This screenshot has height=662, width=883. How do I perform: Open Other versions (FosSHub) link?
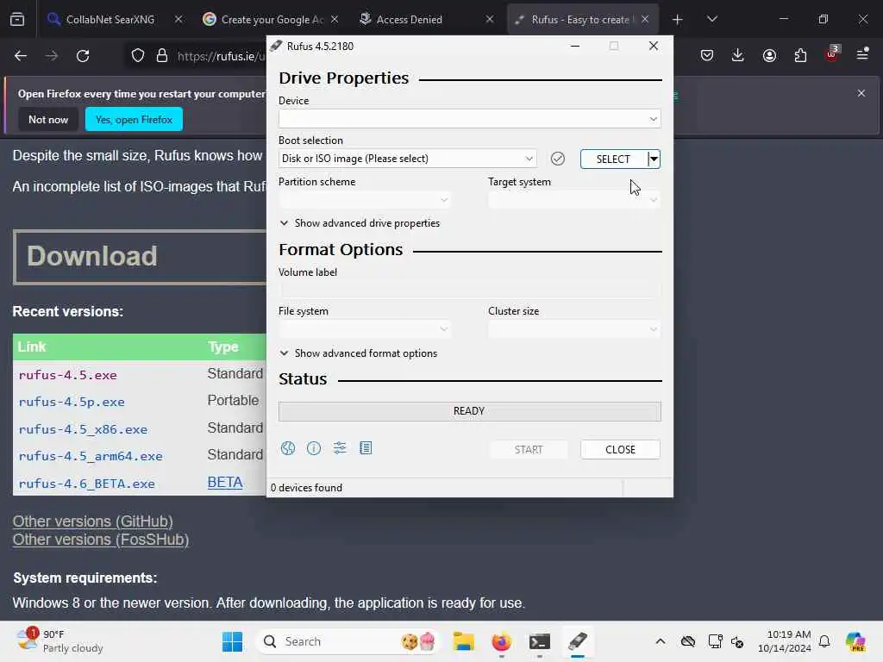click(101, 540)
